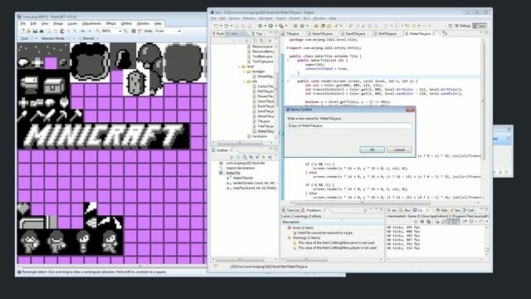Open the Type Hierarchy tab in Eclipse
This screenshot has width=531, height=299.
pyautogui.click(x=257, y=33)
